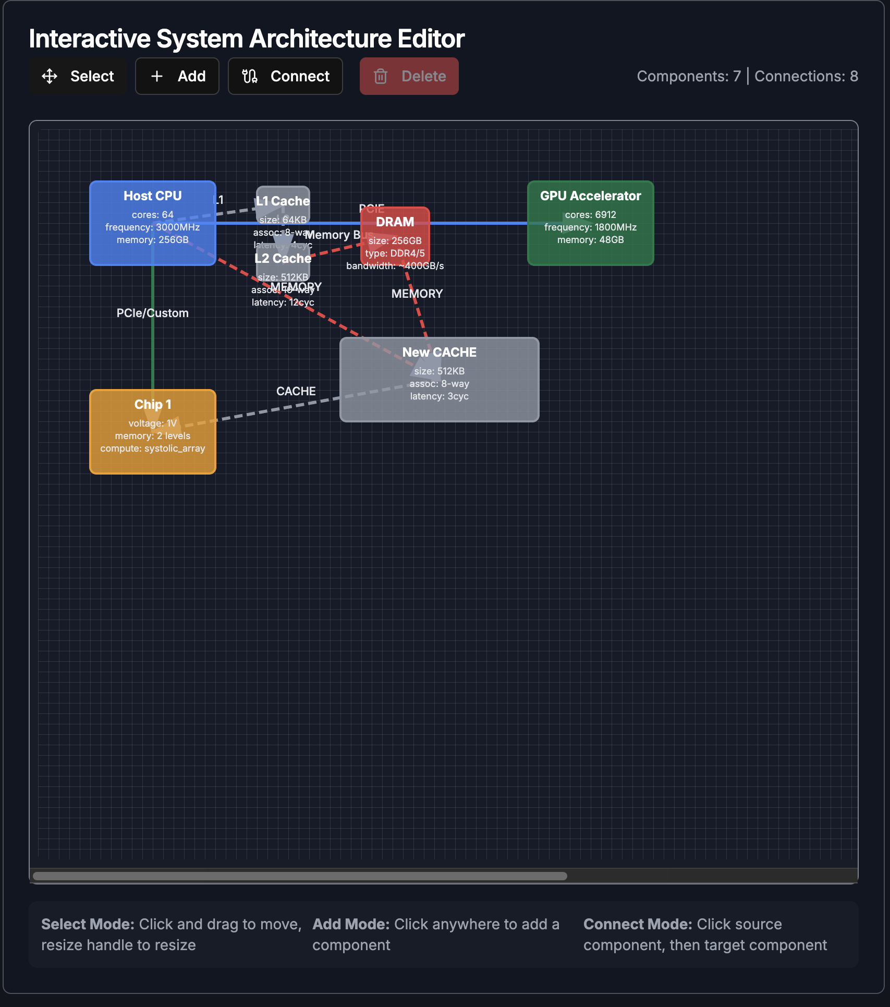This screenshot has width=890, height=1007.
Task: Click the Components: 7 counter text
Action: click(x=689, y=76)
